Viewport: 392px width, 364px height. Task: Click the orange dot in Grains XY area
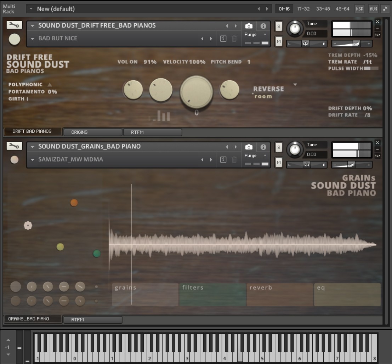74,203
